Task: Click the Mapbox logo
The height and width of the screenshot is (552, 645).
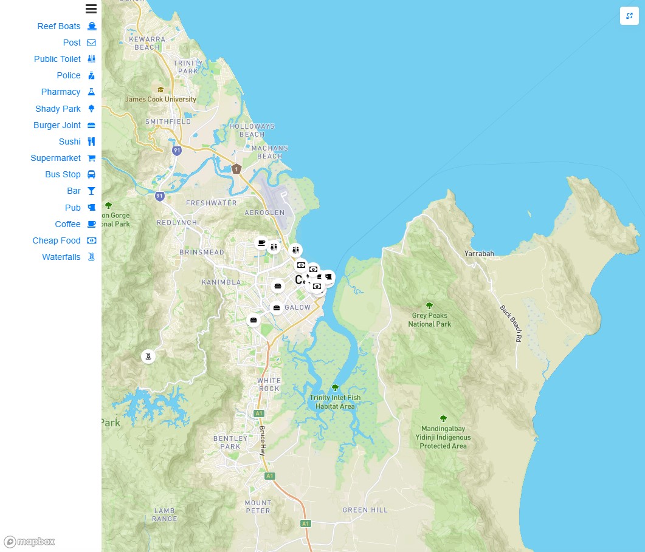Action: point(29,542)
